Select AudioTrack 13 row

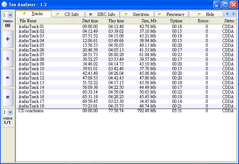point(126,83)
